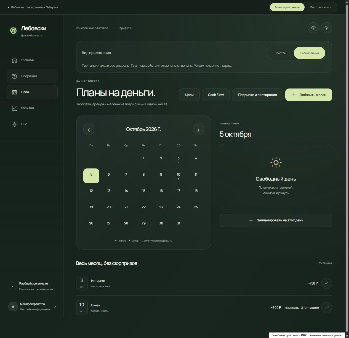This screenshot has width=349, height=338.
Task: Click Изменить on the Связь row
Action: (x=292, y=308)
